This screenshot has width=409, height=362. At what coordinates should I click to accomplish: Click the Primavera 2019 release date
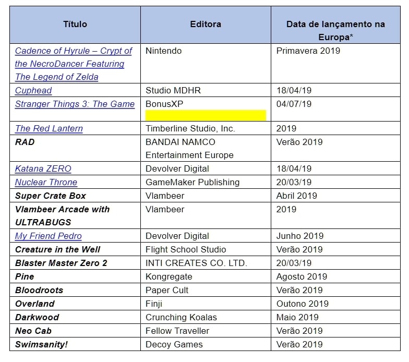coord(308,51)
